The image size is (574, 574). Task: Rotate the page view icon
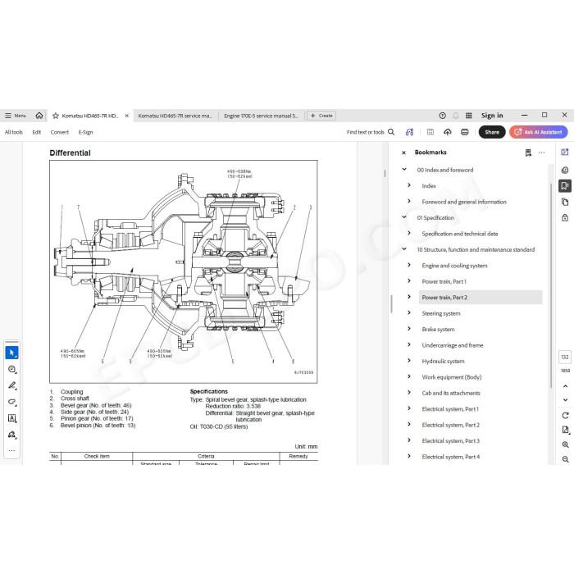point(565,416)
